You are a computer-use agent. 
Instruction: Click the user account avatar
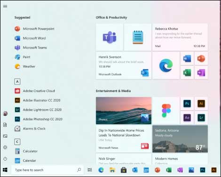(5, 113)
